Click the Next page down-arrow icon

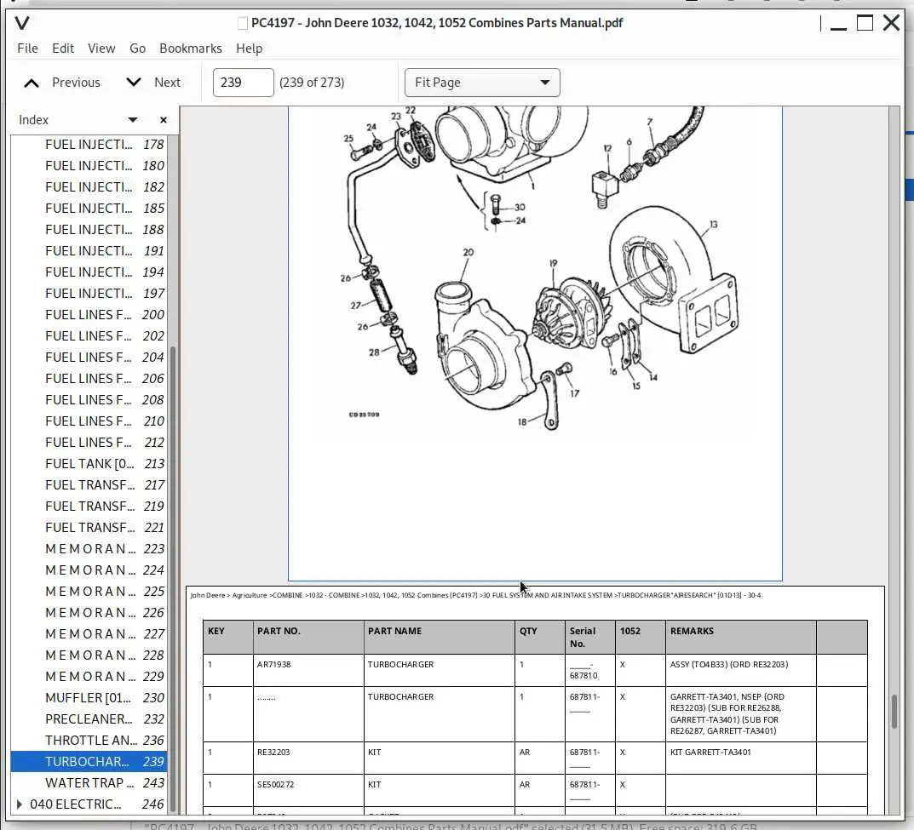[134, 82]
